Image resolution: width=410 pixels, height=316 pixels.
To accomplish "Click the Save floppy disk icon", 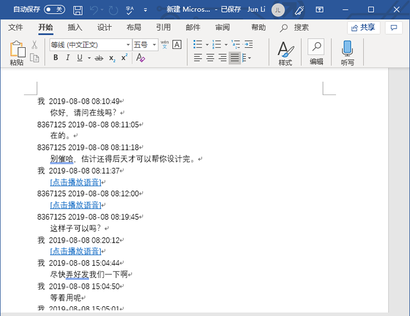I will [x=77, y=10].
